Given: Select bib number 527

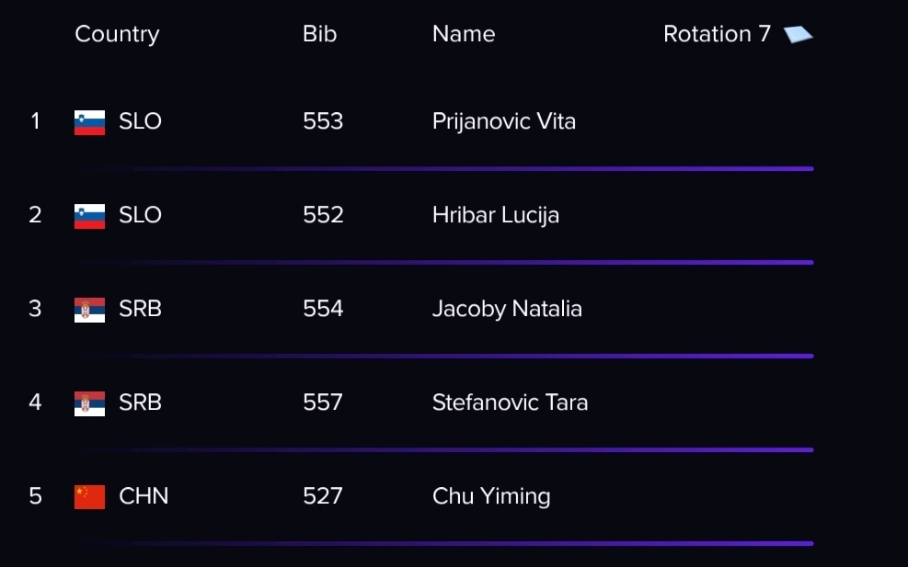Looking at the screenshot, I should (x=323, y=496).
